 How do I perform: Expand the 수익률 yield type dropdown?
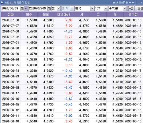[x=125, y=8]
